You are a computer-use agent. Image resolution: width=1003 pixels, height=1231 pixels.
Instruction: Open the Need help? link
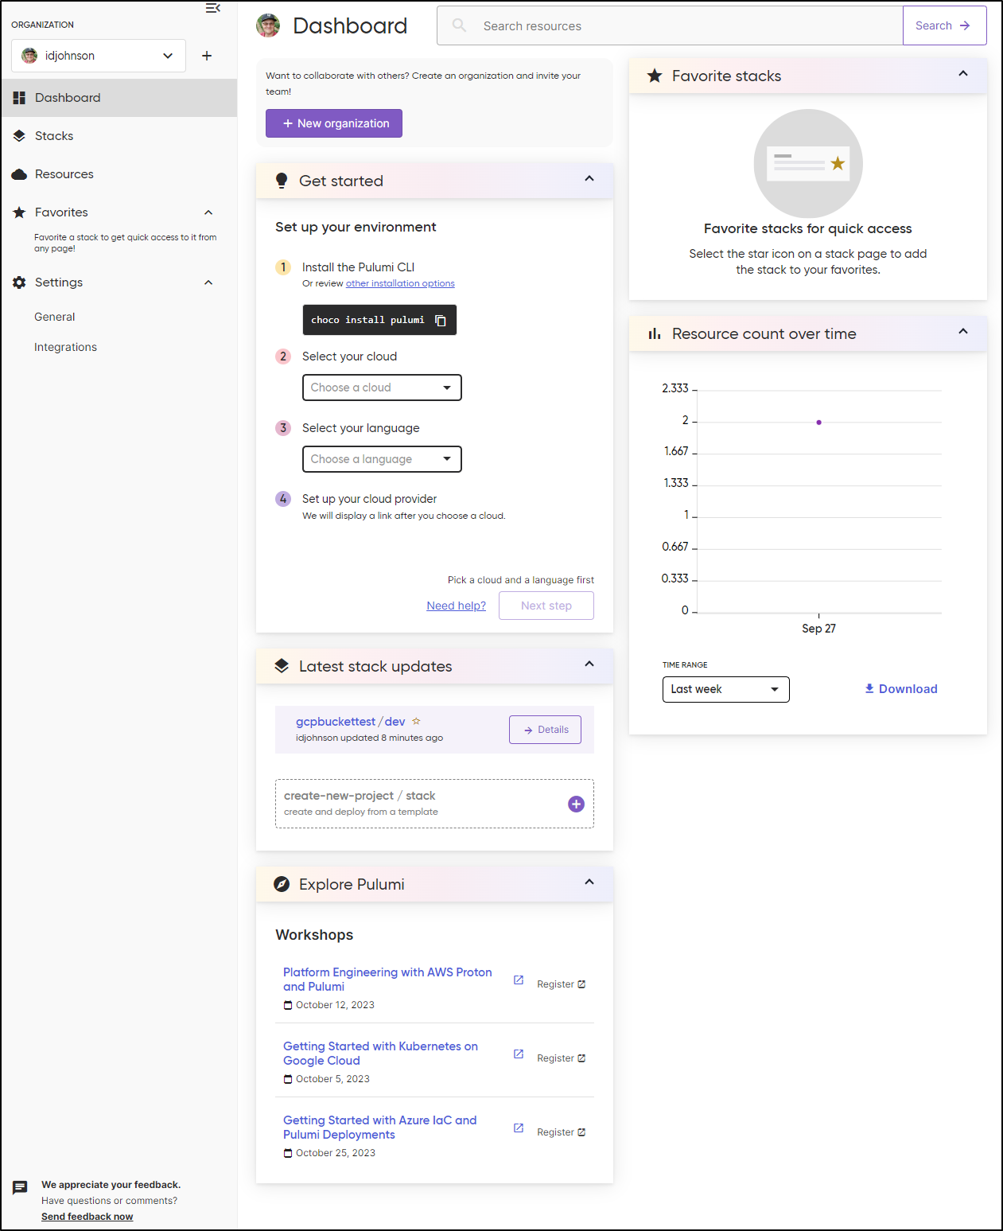(457, 606)
